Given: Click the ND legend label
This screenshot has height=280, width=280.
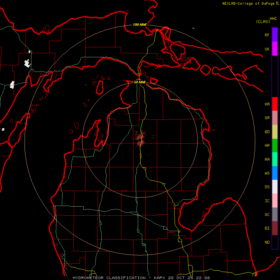Looking at the screenshot, I should coord(267,242).
